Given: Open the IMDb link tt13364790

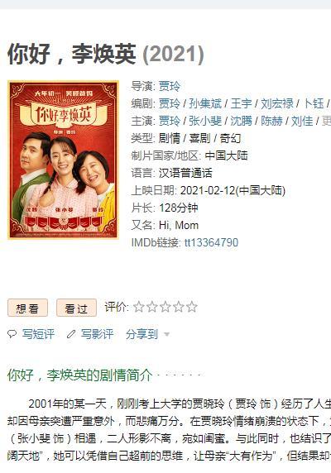Looking at the screenshot, I should (x=211, y=242).
